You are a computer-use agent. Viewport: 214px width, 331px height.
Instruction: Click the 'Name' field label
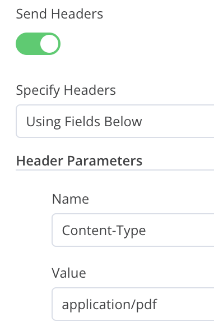71,199
